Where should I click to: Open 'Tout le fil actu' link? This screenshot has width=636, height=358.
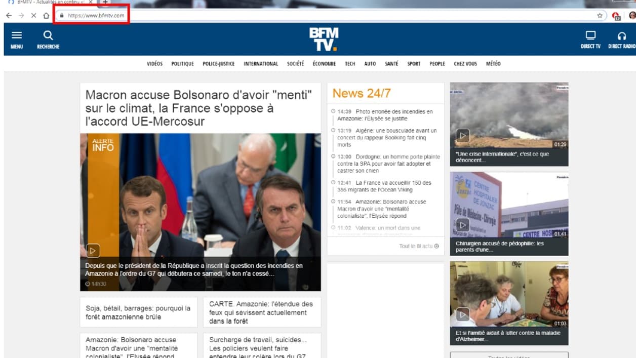click(x=418, y=246)
